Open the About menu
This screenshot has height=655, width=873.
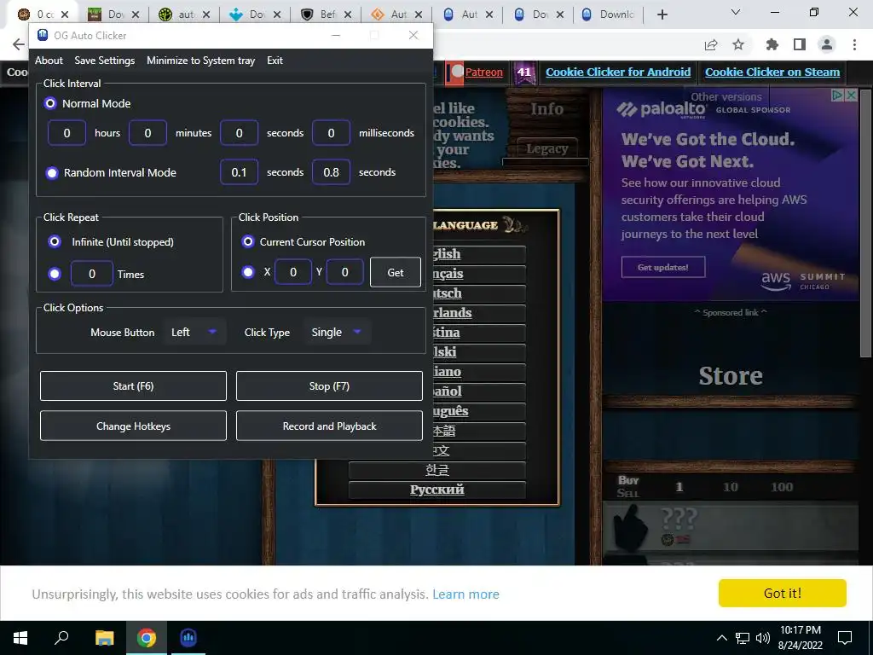(x=49, y=61)
